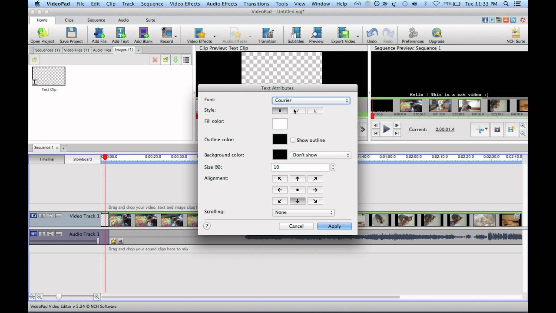Lock Video Track 1 with the padlock icon
Screen dimensions: 556x313
[50, 216]
